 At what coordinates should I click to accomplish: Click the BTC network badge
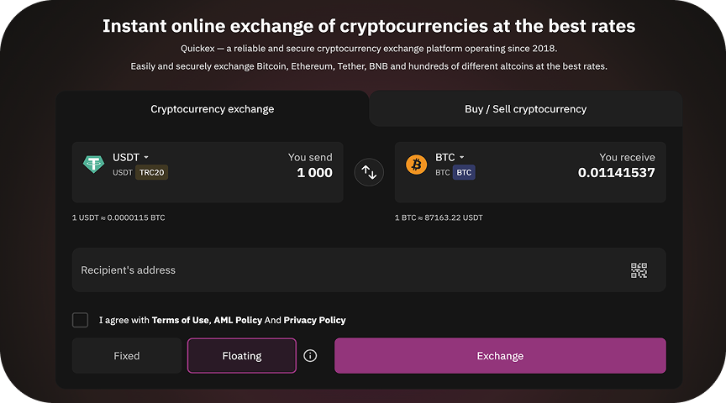[x=464, y=172]
